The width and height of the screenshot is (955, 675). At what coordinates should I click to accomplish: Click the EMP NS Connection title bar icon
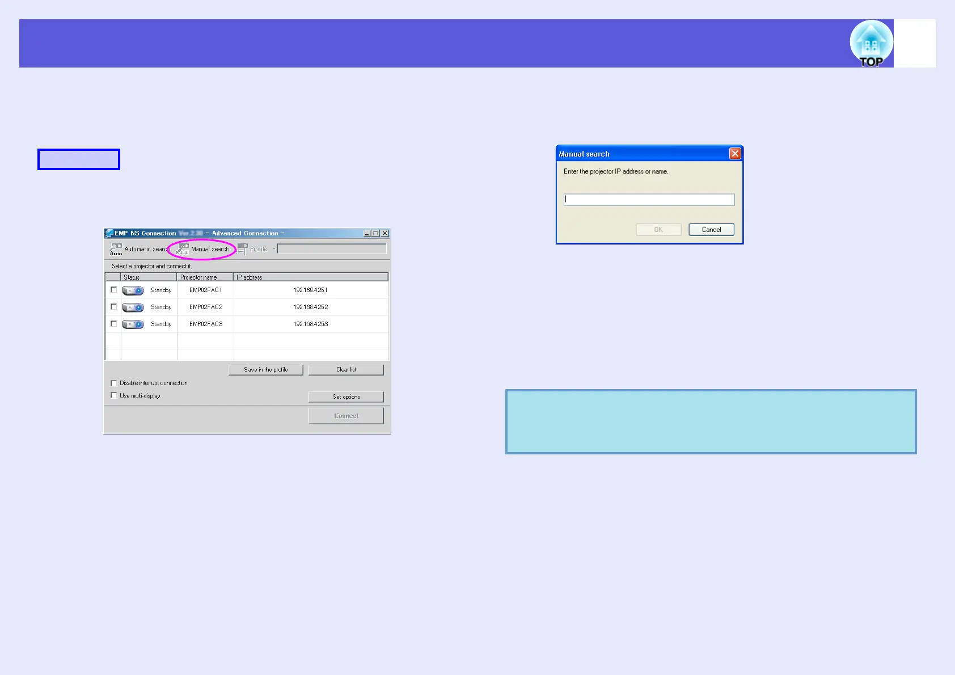click(x=109, y=233)
